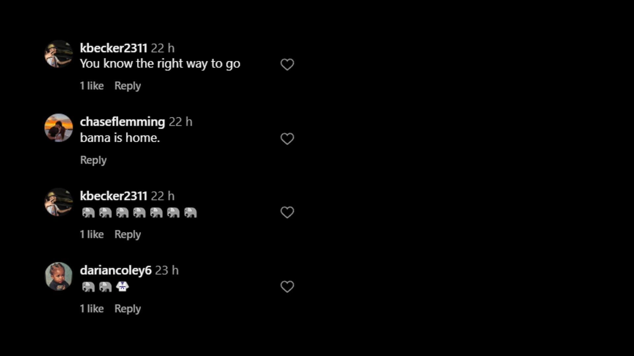634x356 pixels.
Task: Like dariancoley6's elephant emoji comment
Action: point(287,286)
